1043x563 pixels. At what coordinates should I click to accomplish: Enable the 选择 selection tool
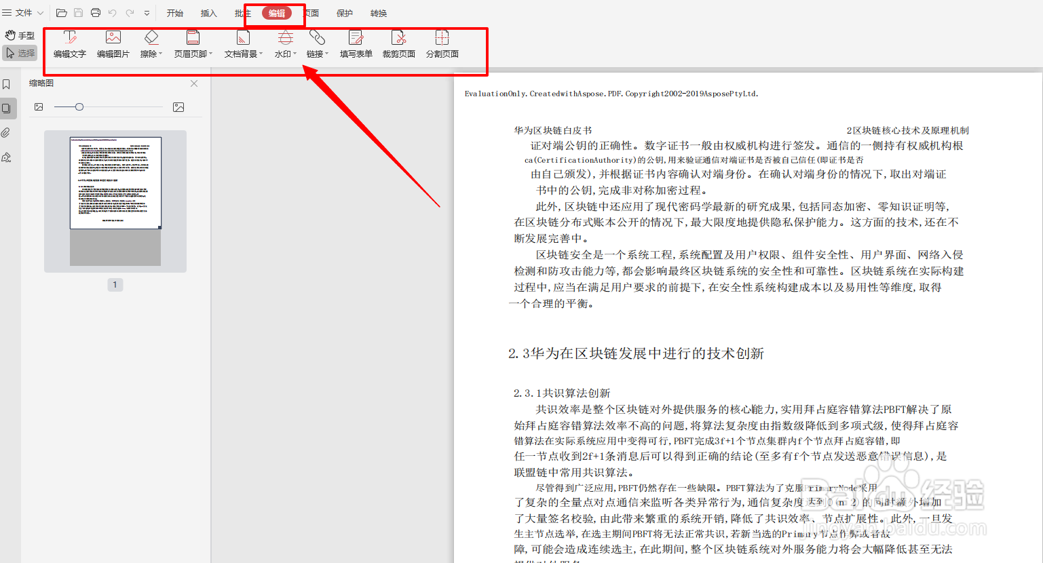coord(20,52)
